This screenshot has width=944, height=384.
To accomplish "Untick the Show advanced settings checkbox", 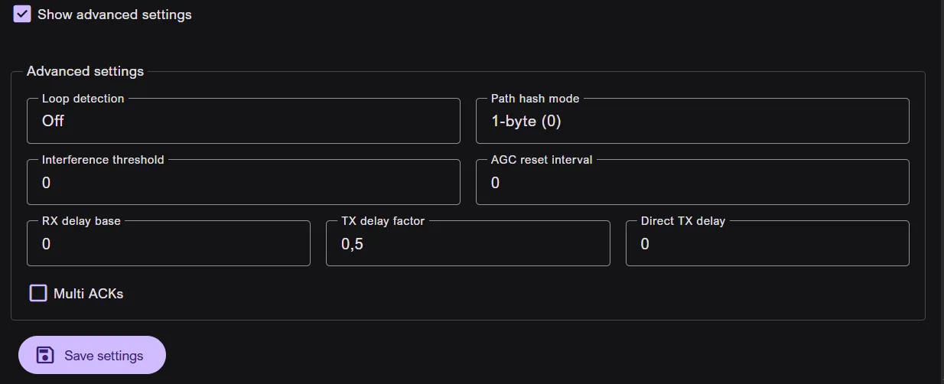I will pyautogui.click(x=22, y=15).
